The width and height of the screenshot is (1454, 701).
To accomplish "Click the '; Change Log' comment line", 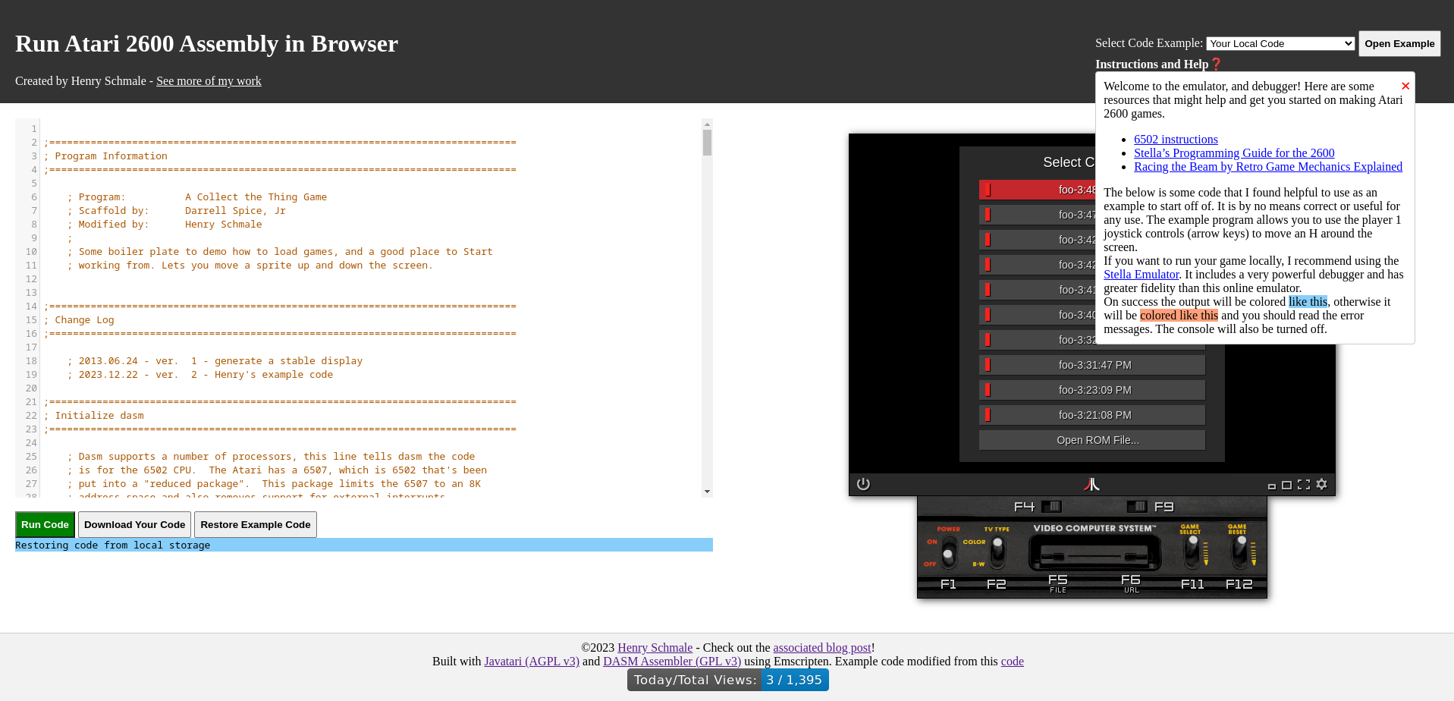I will click(79, 320).
